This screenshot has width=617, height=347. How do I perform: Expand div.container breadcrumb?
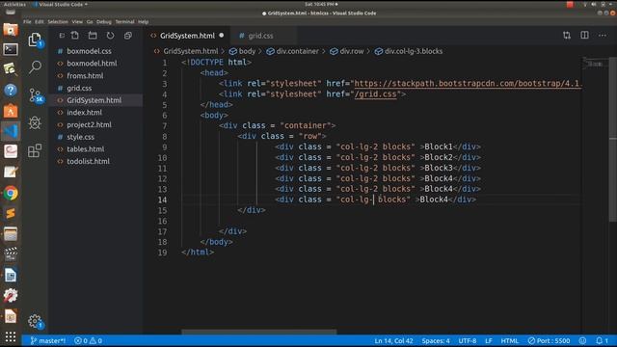292,51
